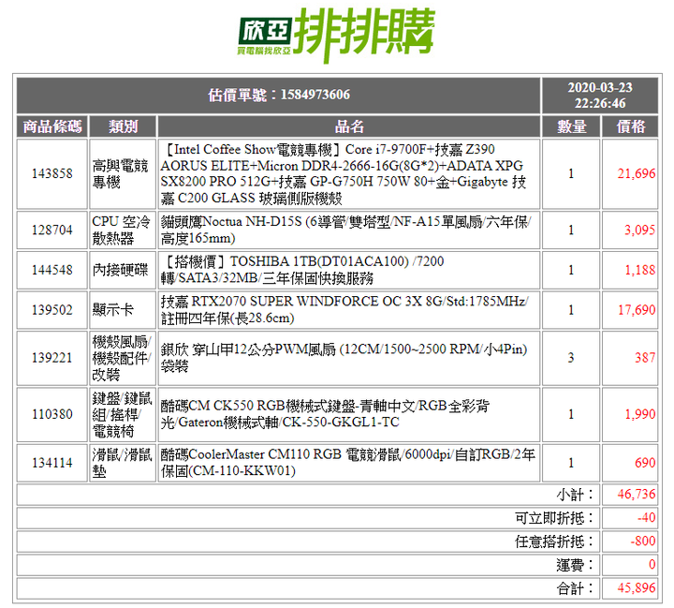Click the 商品條碼 column header

coord(52,126)
